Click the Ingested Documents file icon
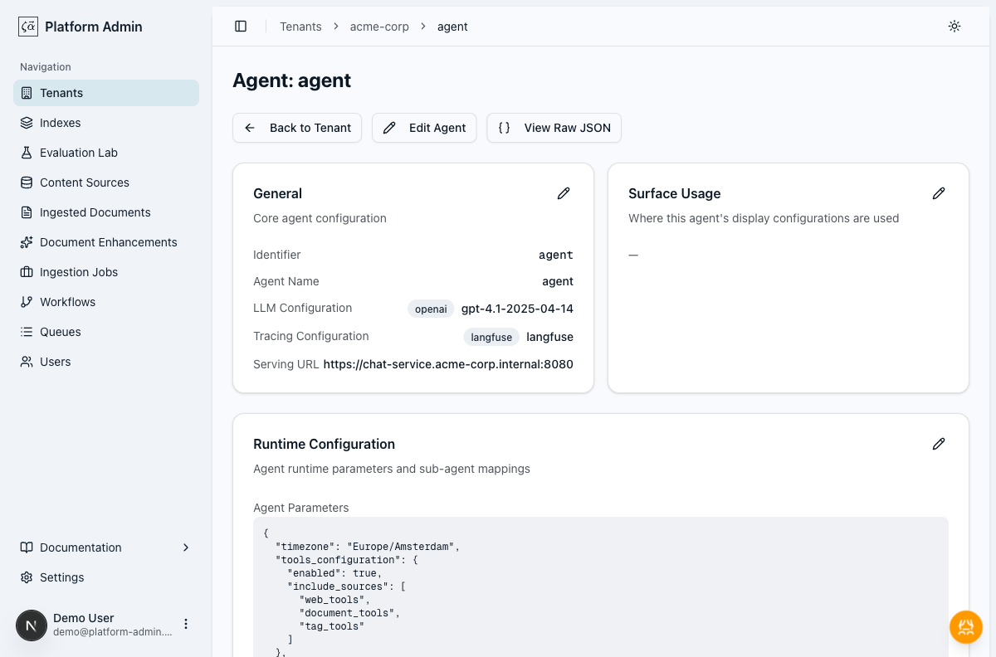 [27, 212]
